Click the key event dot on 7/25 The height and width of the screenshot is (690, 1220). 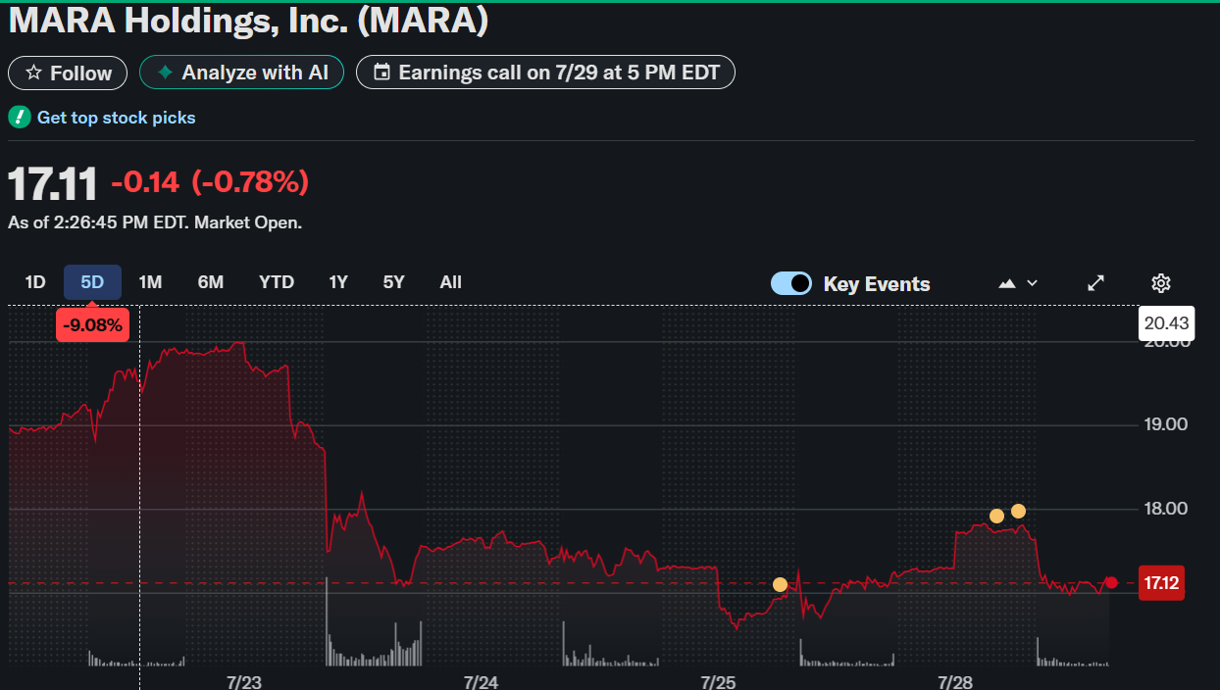(780, 584)
